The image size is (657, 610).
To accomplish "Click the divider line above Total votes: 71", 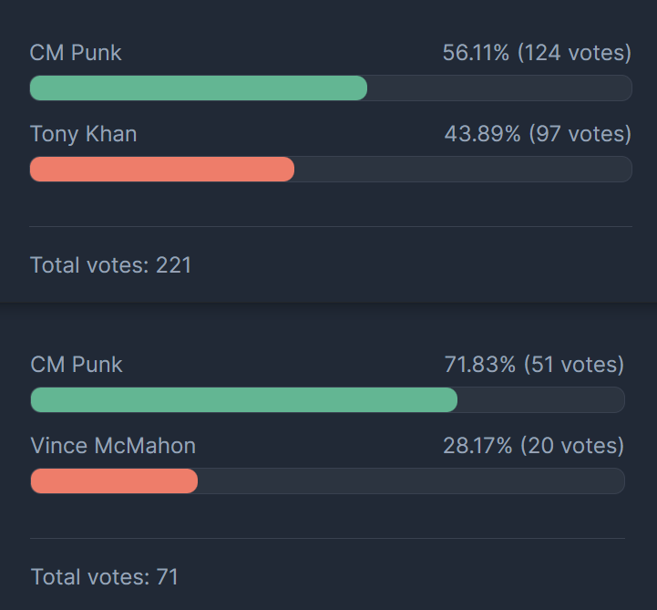I will point(328,538).
